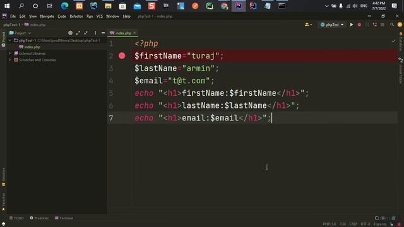This screenshot has width=404, height=227.
Task: Click the Run with Coverage icon
Action: pos(367,25)
